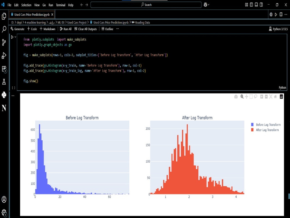The image size is (290, 218).
Task: Open the Python extension view
Action: coord(4,95)
